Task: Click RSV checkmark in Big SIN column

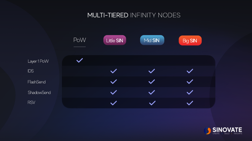Action: (x=190, y=103)
